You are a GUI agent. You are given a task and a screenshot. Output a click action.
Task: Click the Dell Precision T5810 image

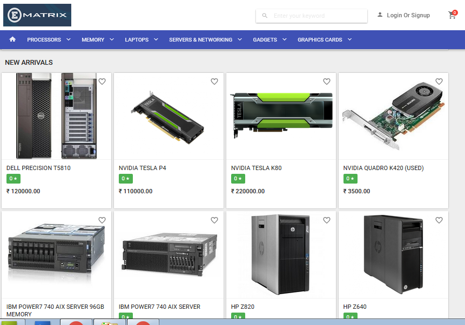tap(56, 116)
